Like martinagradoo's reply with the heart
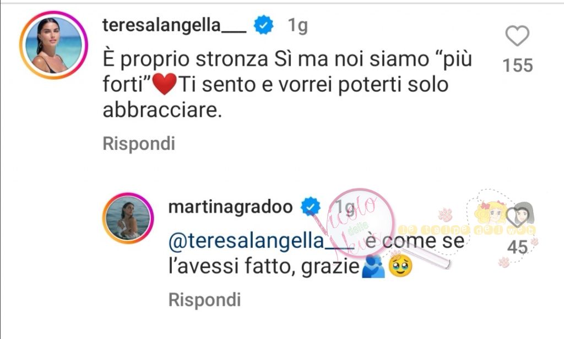 point(517,217)
